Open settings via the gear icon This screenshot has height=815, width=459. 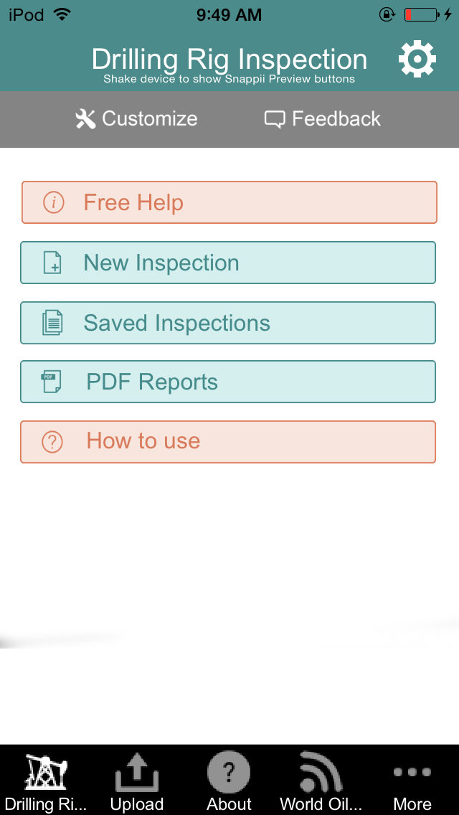417,60
